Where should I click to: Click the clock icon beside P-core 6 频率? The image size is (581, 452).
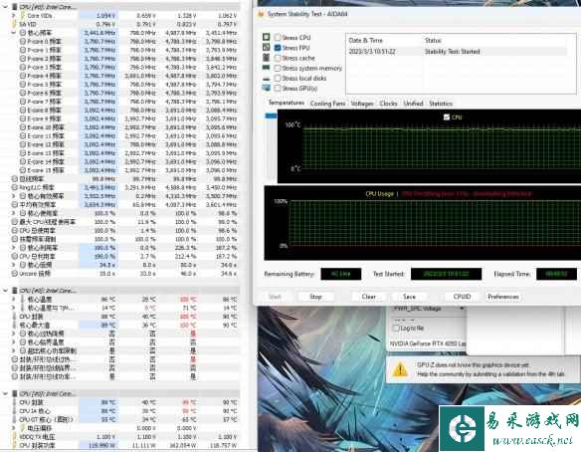pos(23,93)
